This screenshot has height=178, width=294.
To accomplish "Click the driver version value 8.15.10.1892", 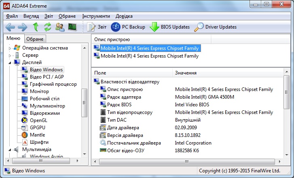I will tap(188, 135).
